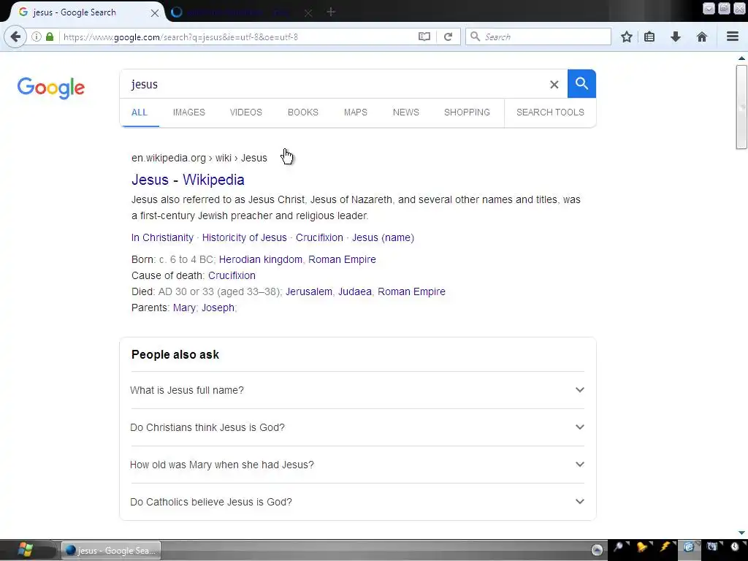Switch to the second loading browser tab
The width and height of the screenshot is (748, 561).
[x=239, y=12]
